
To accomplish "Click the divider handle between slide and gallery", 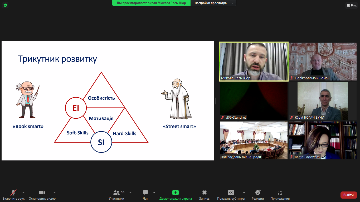I will pos(215,101).
